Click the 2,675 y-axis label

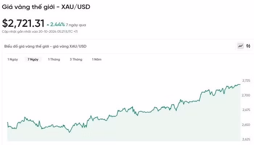pyautogui.click(x=246, y=110)
